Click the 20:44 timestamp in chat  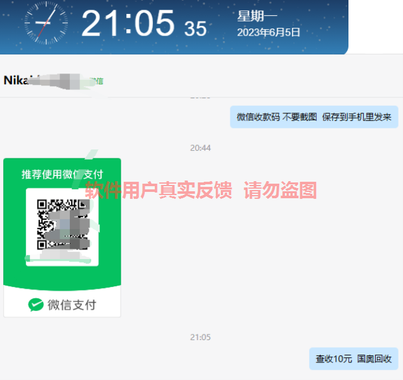200,148
